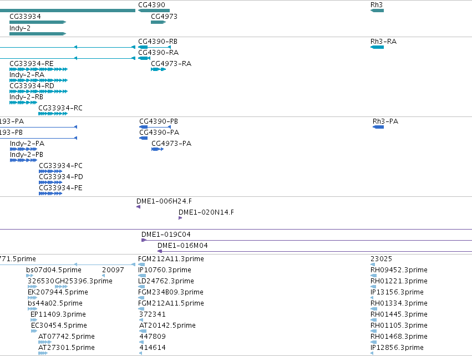Viewport: 472px width, 356px height.
Task: Click EST EP11409.3prime
Action: click(34, 321)
